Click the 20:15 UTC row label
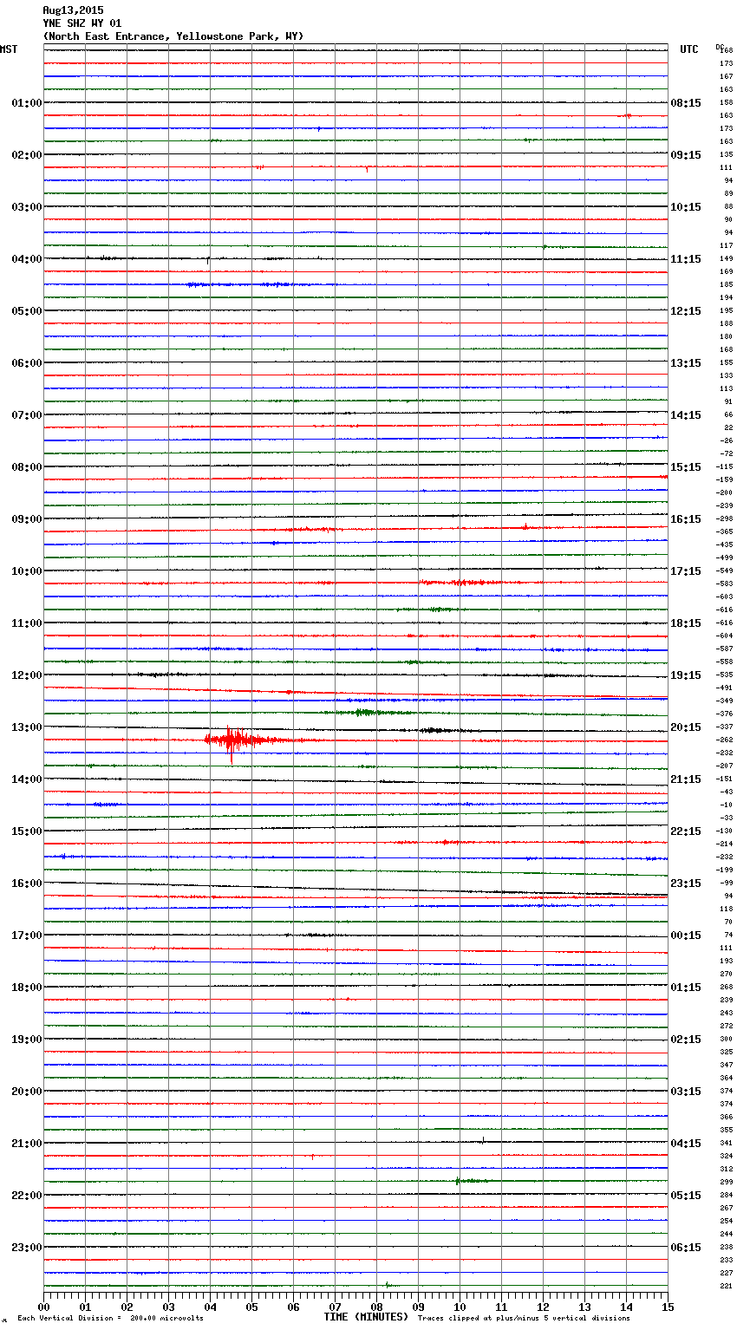Screen dimensions: 737x1330 point(686,727)
